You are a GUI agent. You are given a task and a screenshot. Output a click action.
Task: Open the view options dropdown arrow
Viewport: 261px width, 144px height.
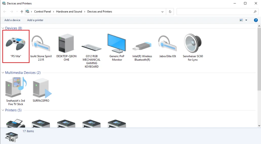(x=246, y=20)
